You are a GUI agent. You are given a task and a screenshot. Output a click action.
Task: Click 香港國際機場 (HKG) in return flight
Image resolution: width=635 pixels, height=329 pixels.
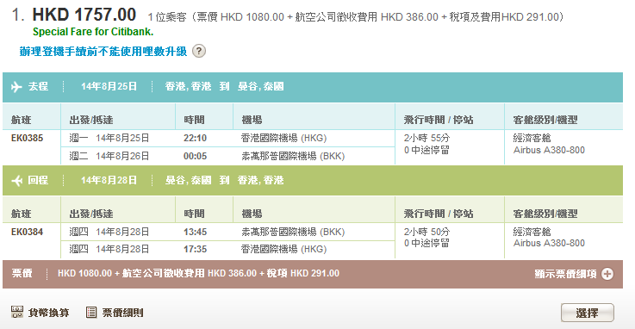tap(283, 249)
